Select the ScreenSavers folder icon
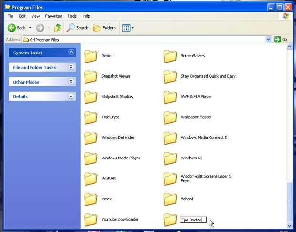The image size is (296, 232). (170, 56)
